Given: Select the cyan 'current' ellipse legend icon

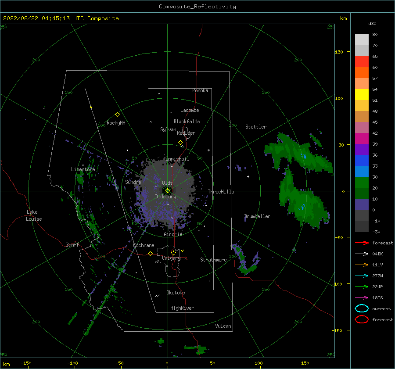Looking at the screenshot, I should point(362,308).
